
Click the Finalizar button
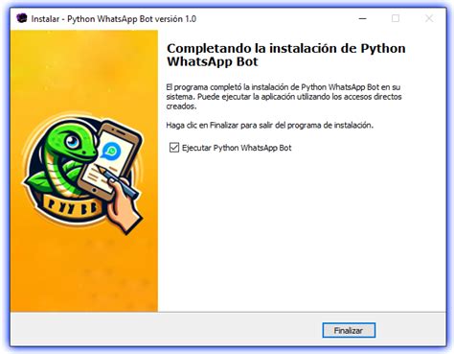pyautogui.click(x=349, y=330)
